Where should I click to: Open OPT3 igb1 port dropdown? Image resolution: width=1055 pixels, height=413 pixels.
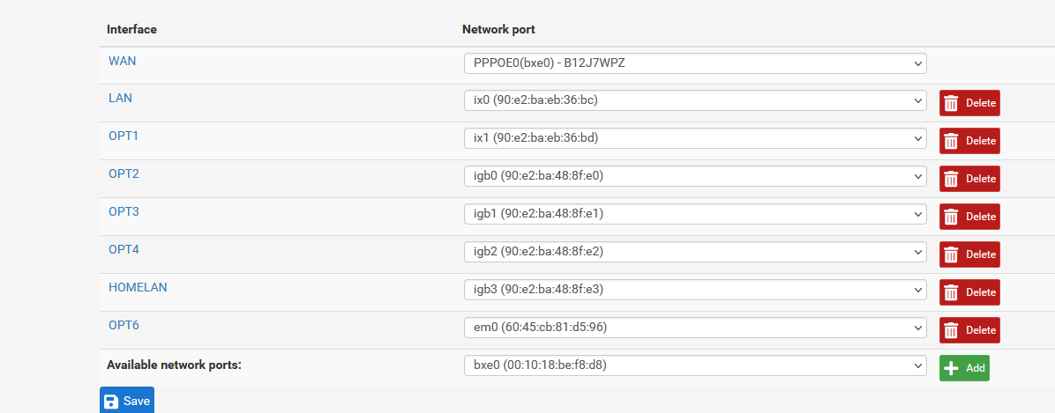pos(695,214)
